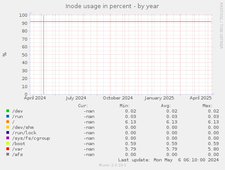
Task: Click the dark blue /run/lock swatch
Action: 8,132
